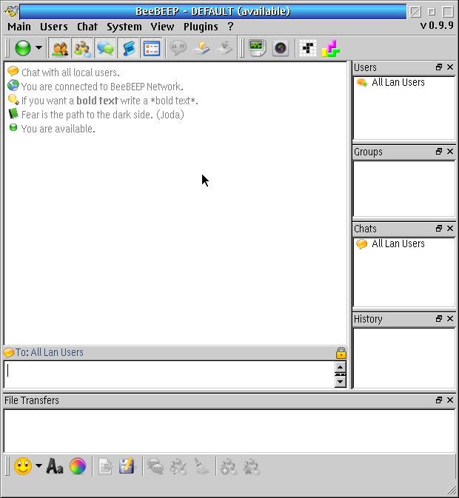Select All Lan Users in Users panel
459x498 pixels.
tap(398, 83)
